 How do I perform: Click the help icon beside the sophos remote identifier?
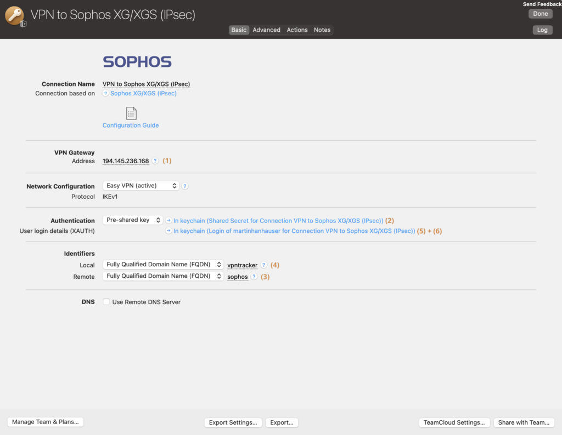coord(254,277)
